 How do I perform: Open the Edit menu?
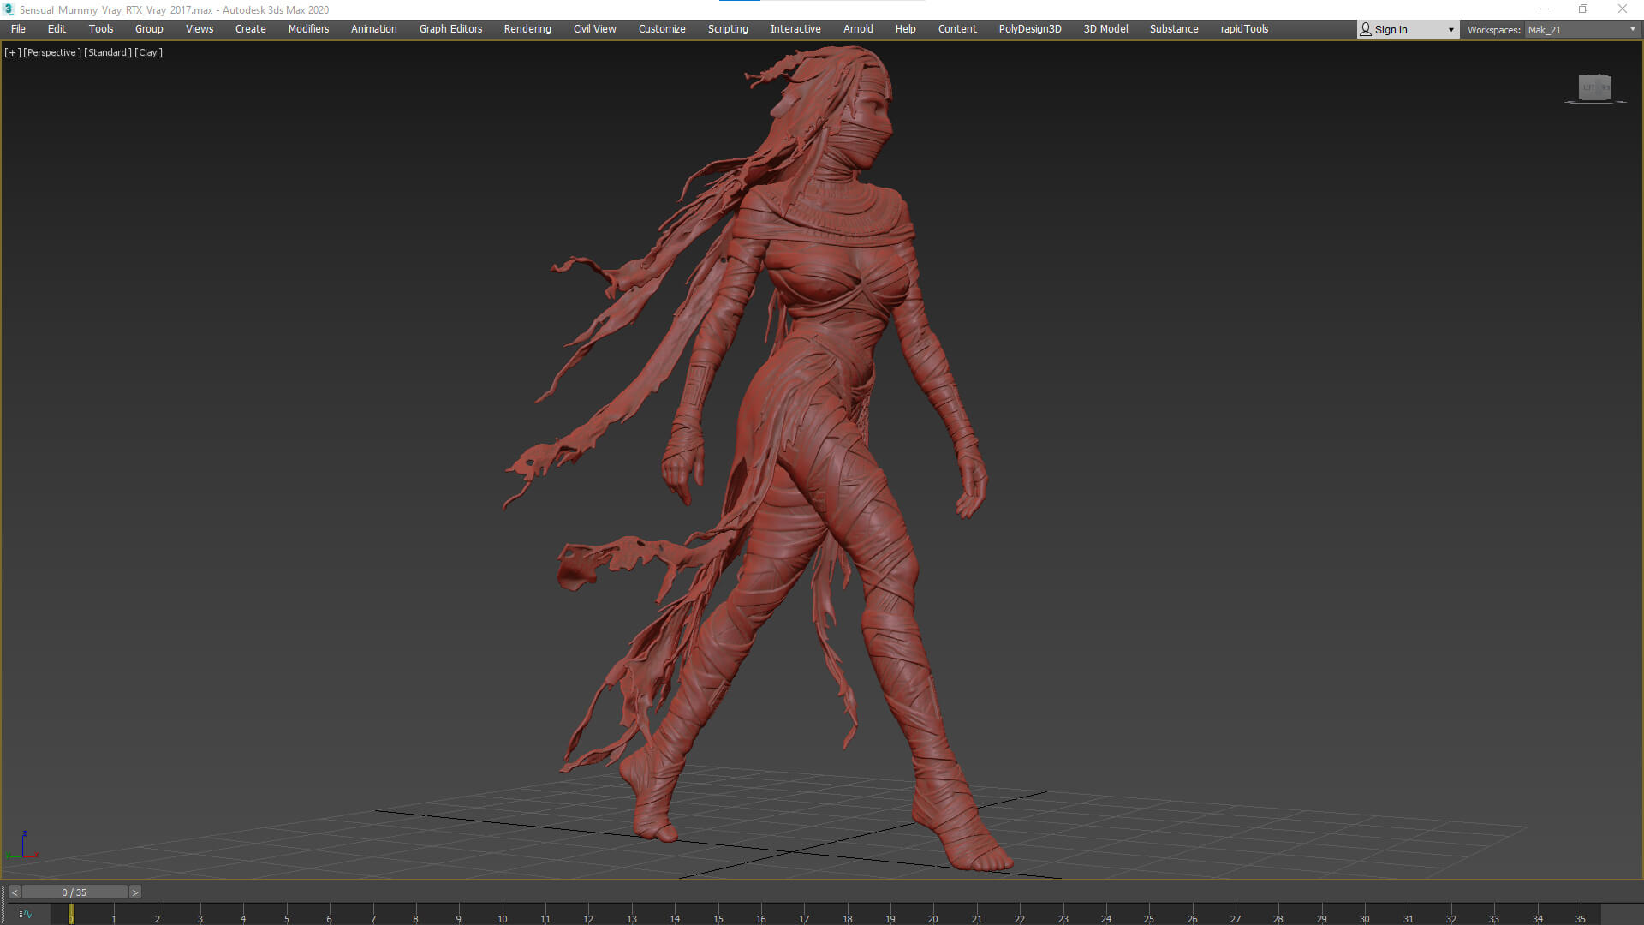(57, 29)
